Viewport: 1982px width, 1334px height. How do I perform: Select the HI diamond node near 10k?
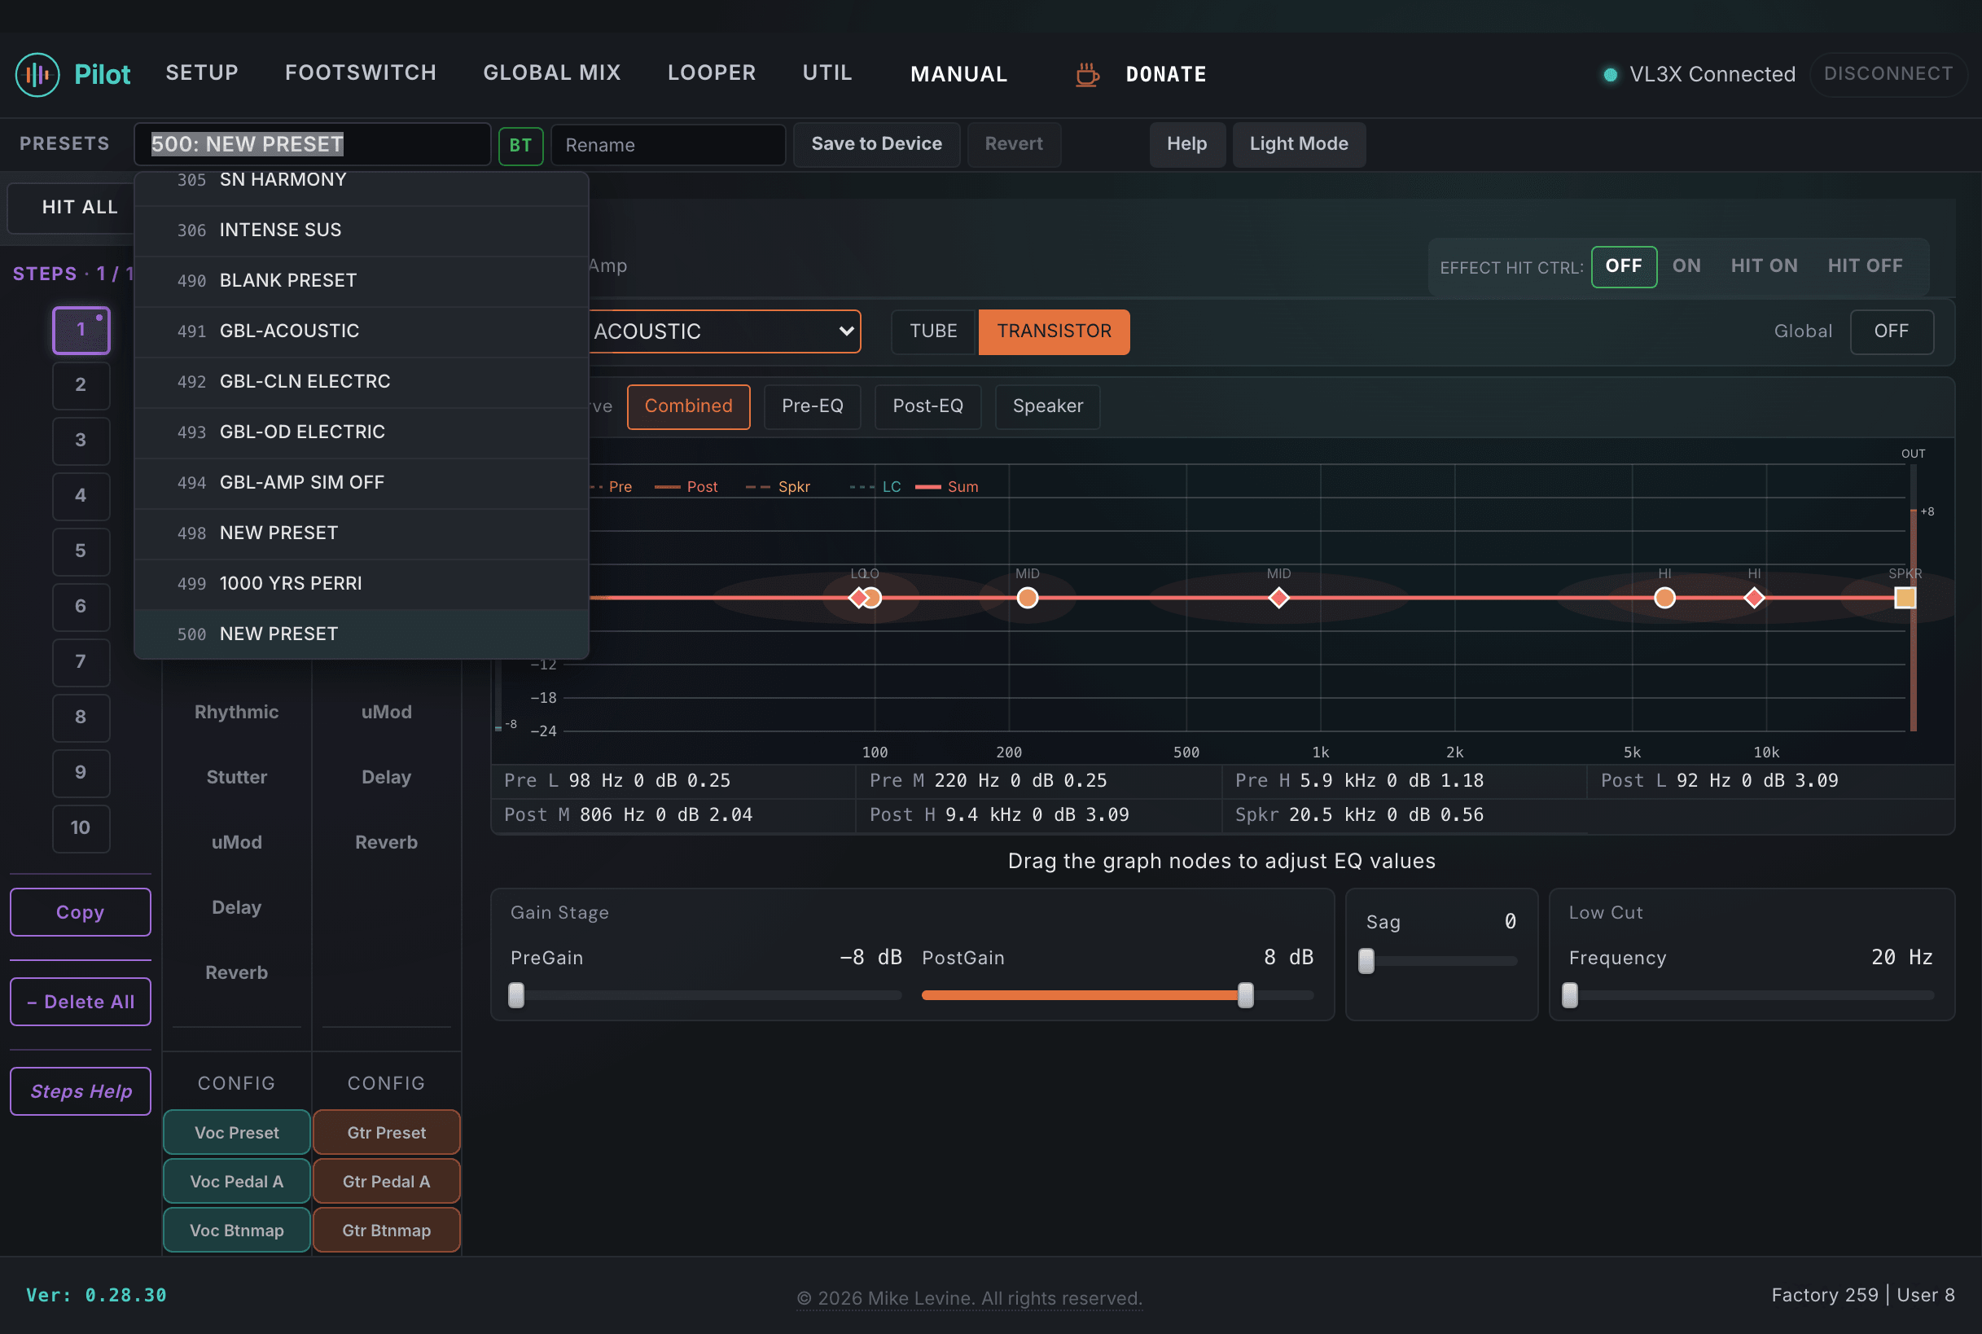[1754, 598]
